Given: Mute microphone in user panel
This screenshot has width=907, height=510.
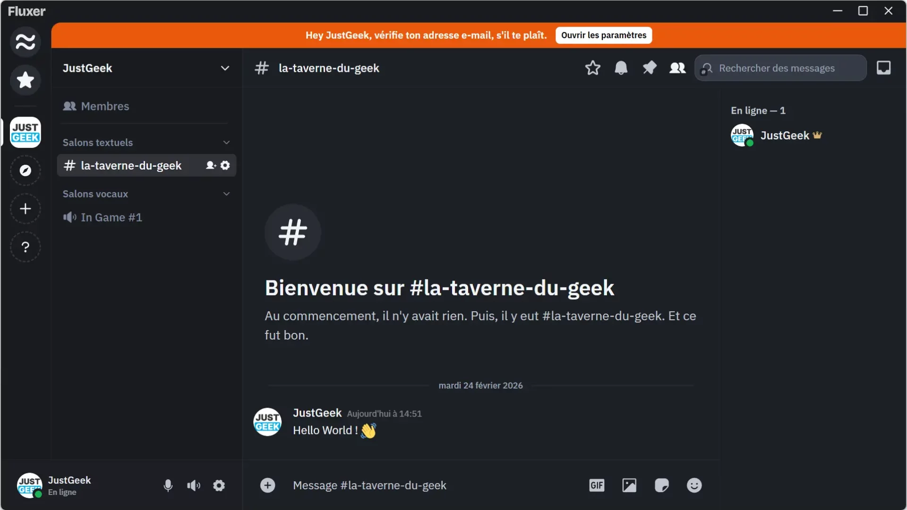Looking at the screenshot, I should click(168, 485).
